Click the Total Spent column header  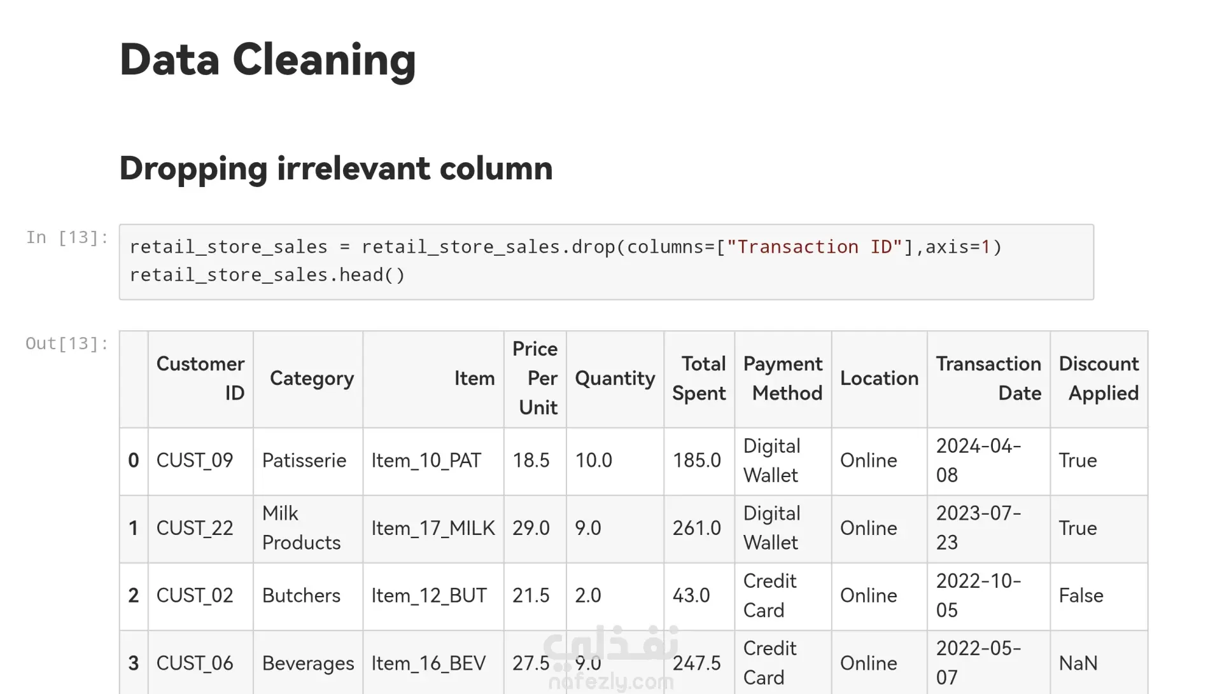pos(699,378)
